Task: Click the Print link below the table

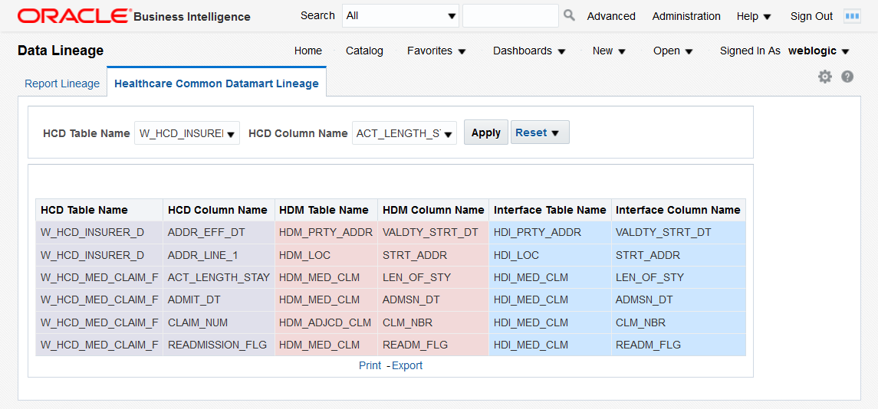Action: click(x=370, y=365)
